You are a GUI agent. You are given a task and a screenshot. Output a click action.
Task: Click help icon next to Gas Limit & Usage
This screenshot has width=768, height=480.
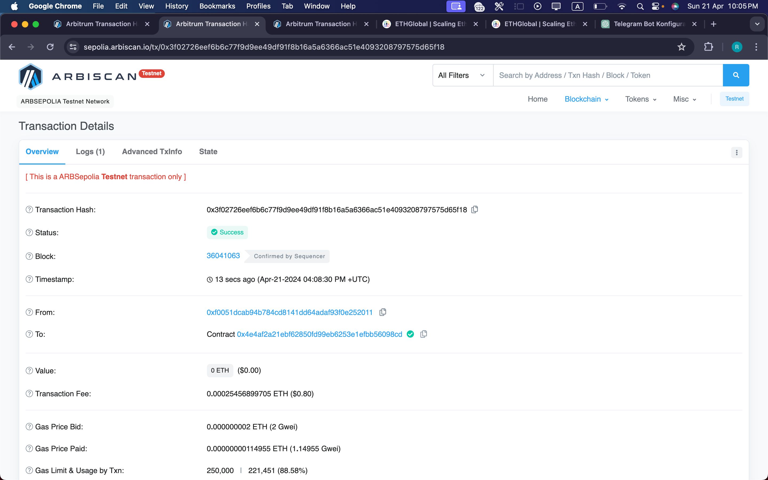point(29,470)
